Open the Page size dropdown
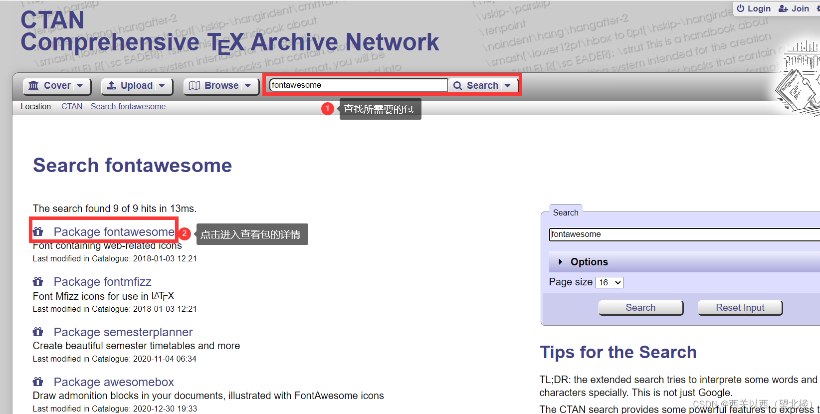 [x=610, y=282]
